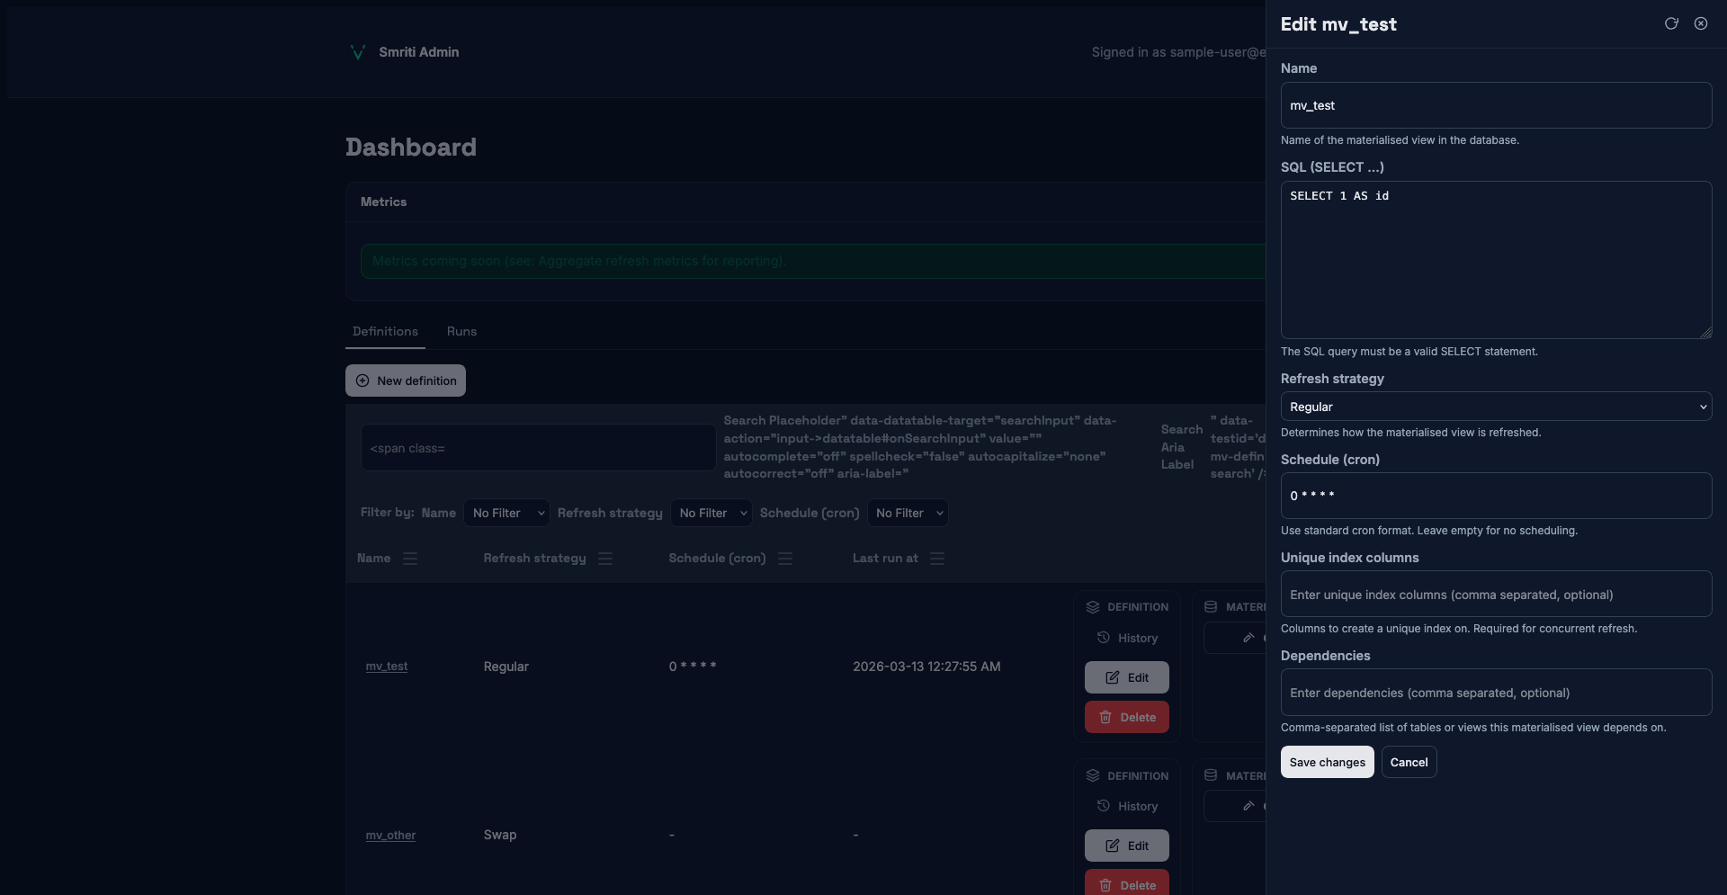Expand the Refresh strategy dropdown in edit form
The image size is (1727, 895).
tap(1495, 407)
